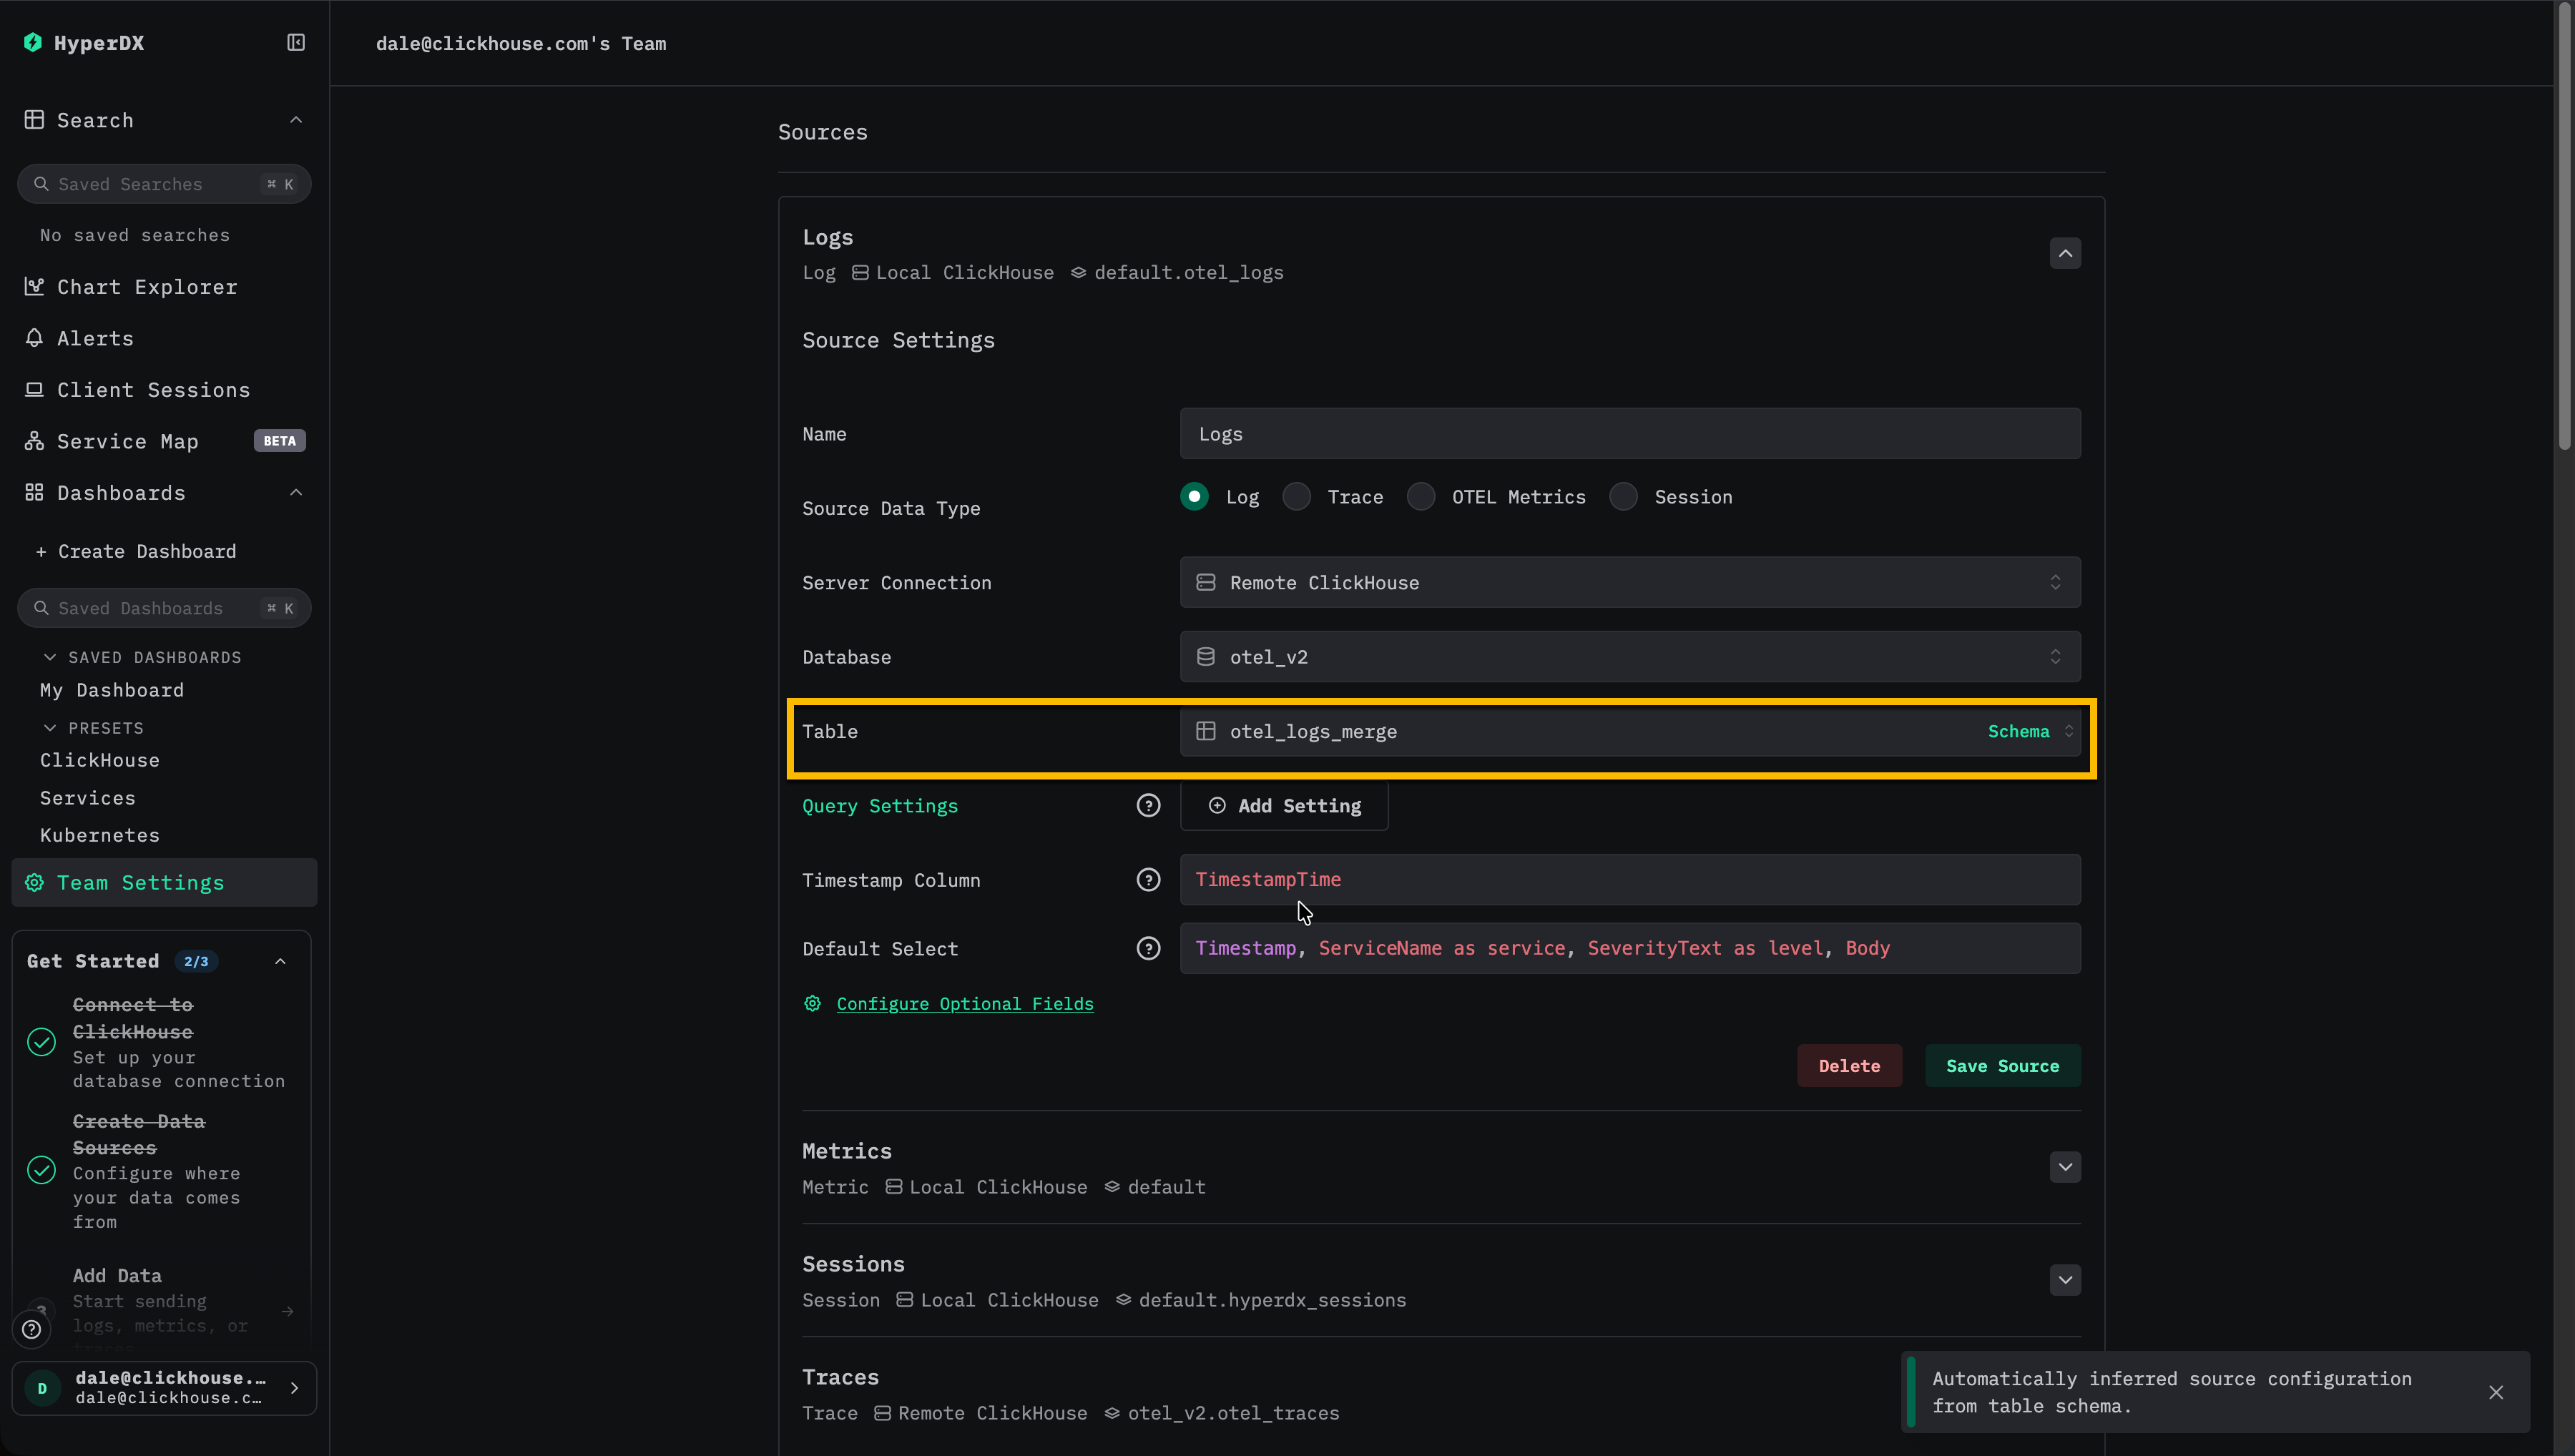The image size is (2575, 1456).
Task: Open Configure Optional Fields link
Action: coord(964,1004)
